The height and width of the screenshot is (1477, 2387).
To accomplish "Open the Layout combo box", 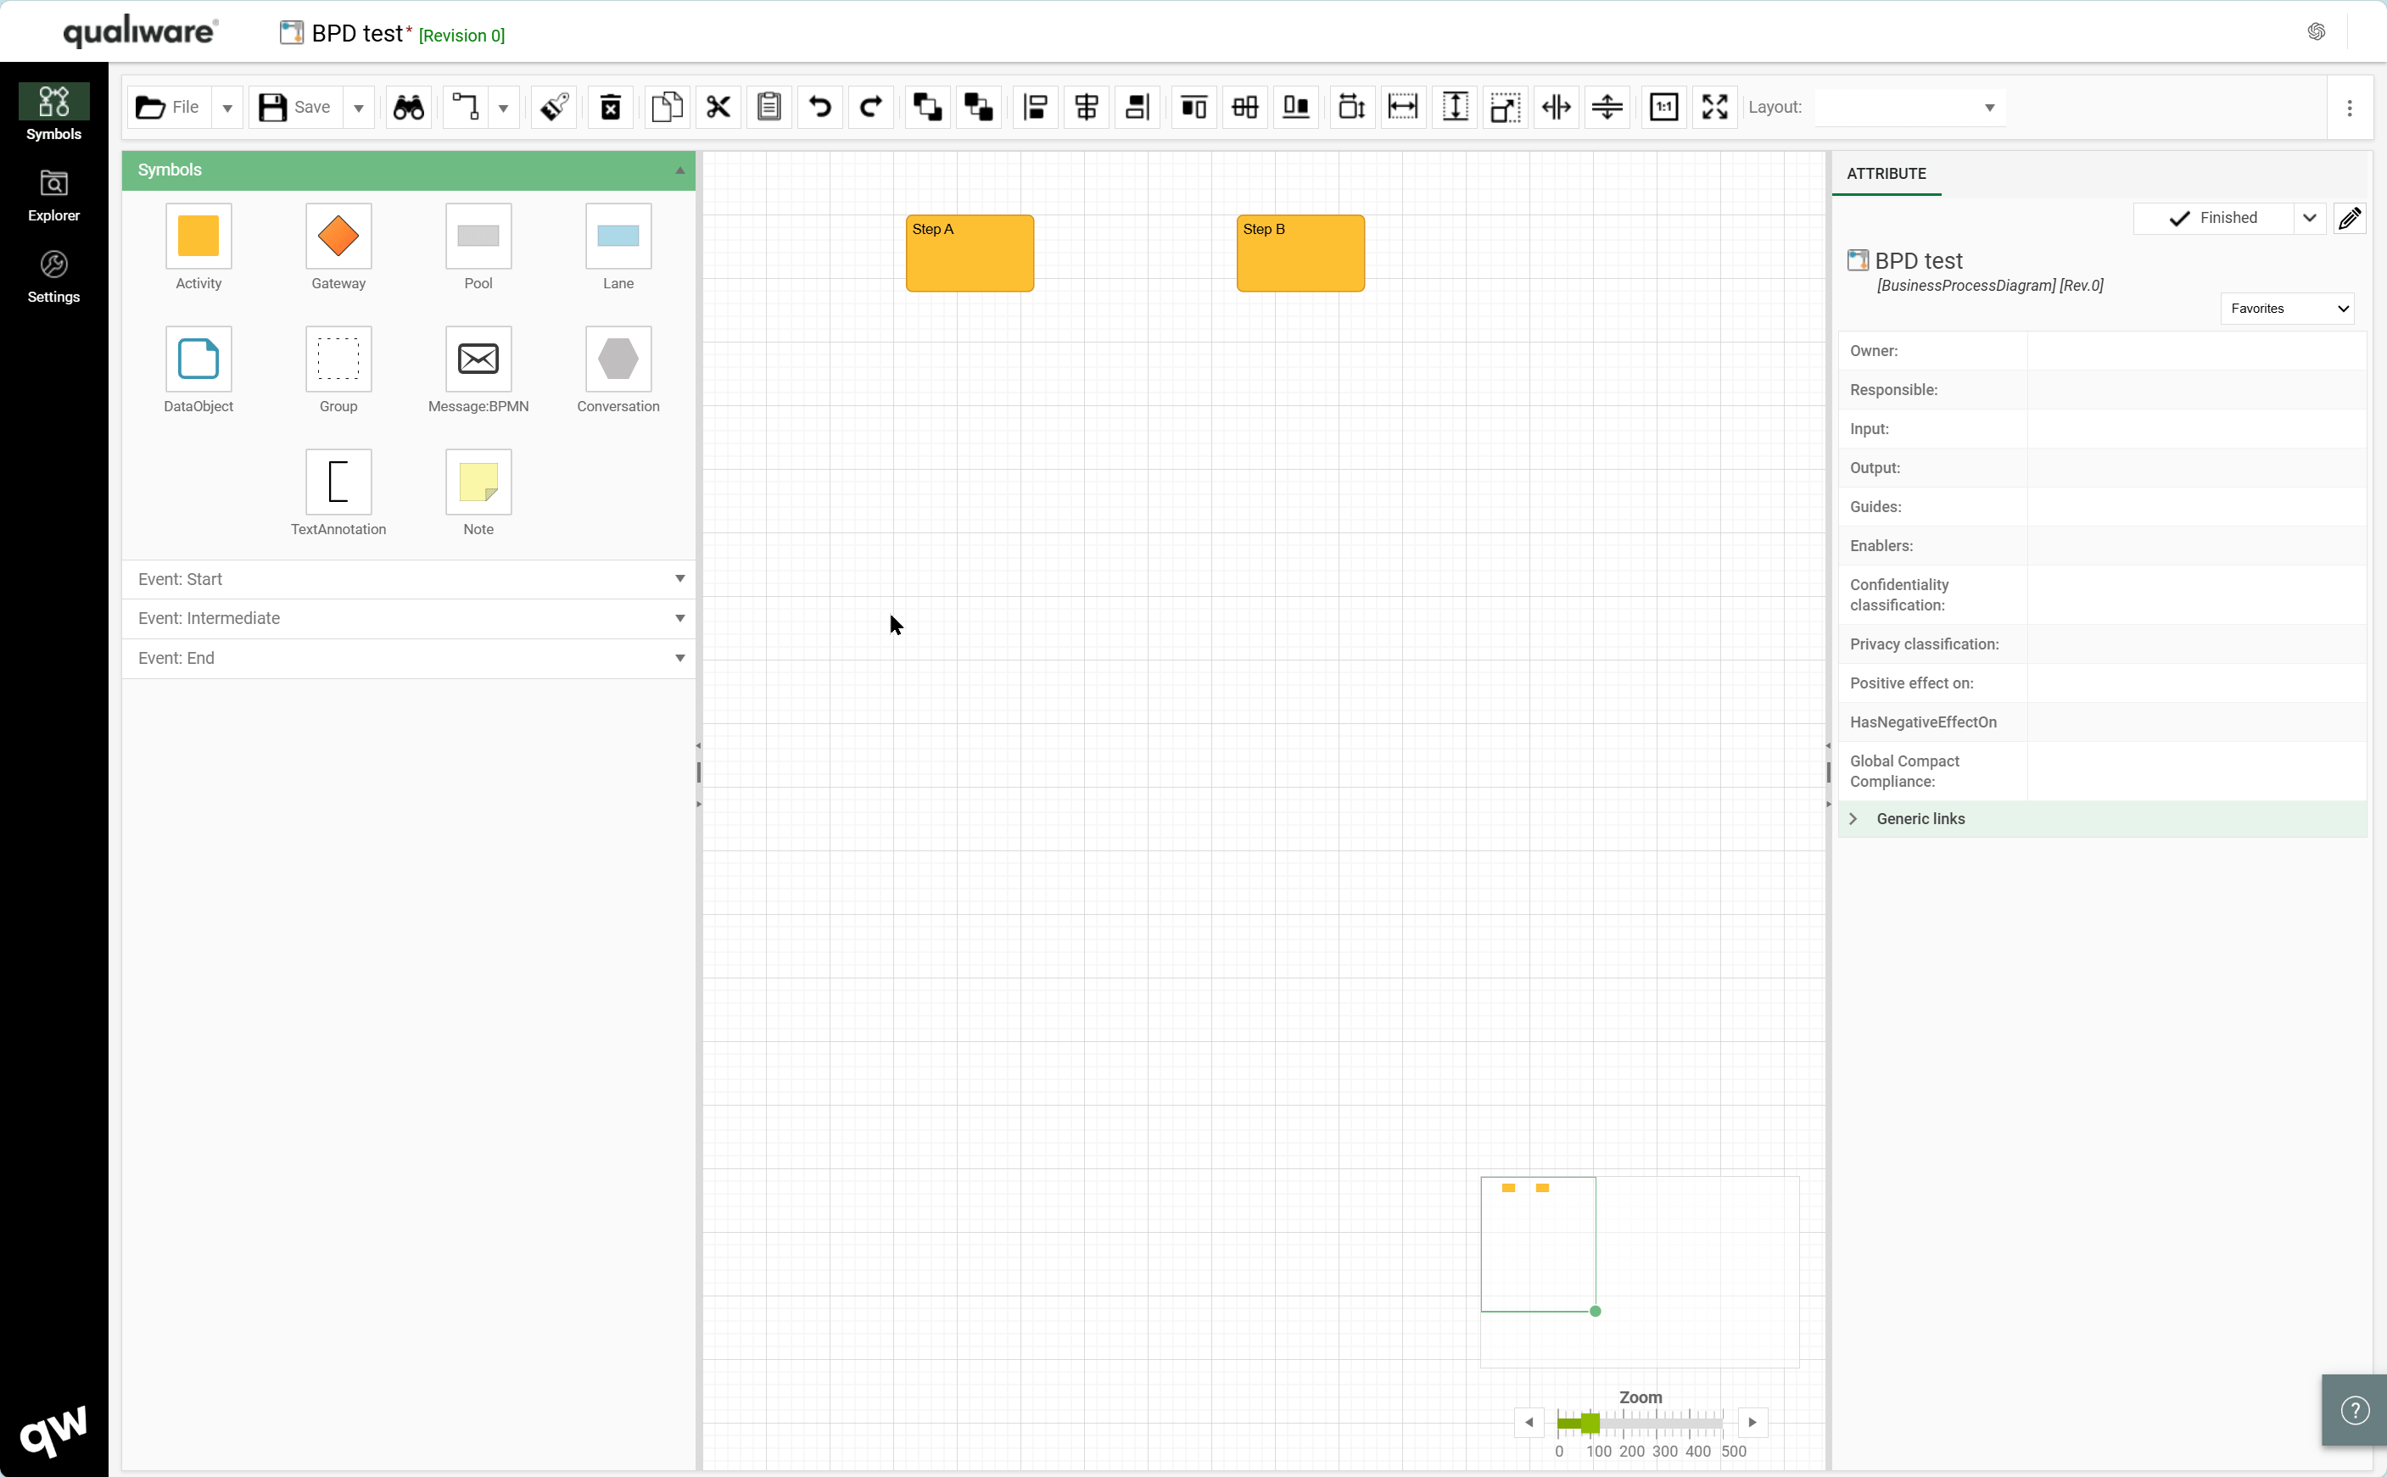I will [x=1910, y=108].
